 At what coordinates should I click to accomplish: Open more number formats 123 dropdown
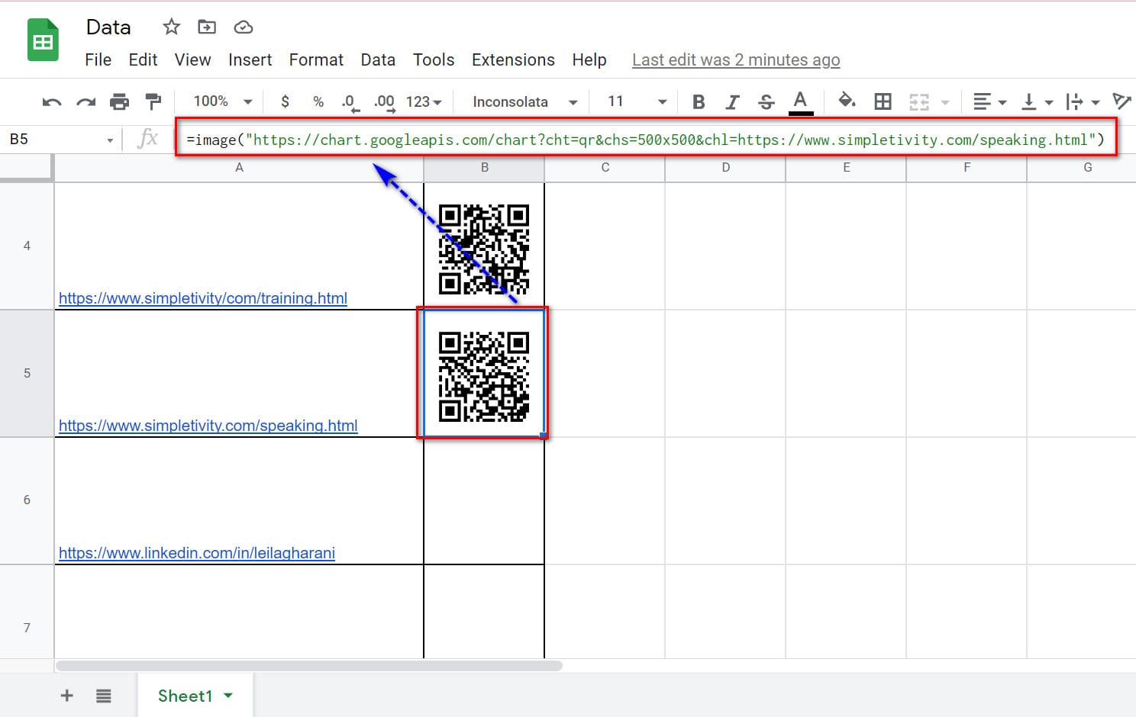pyautogui.click(x=424, y=102)
